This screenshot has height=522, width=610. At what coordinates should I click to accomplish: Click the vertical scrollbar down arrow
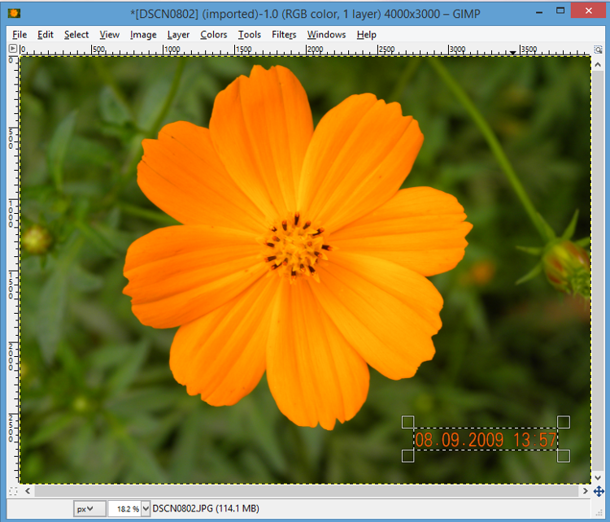tap(598, 478)
